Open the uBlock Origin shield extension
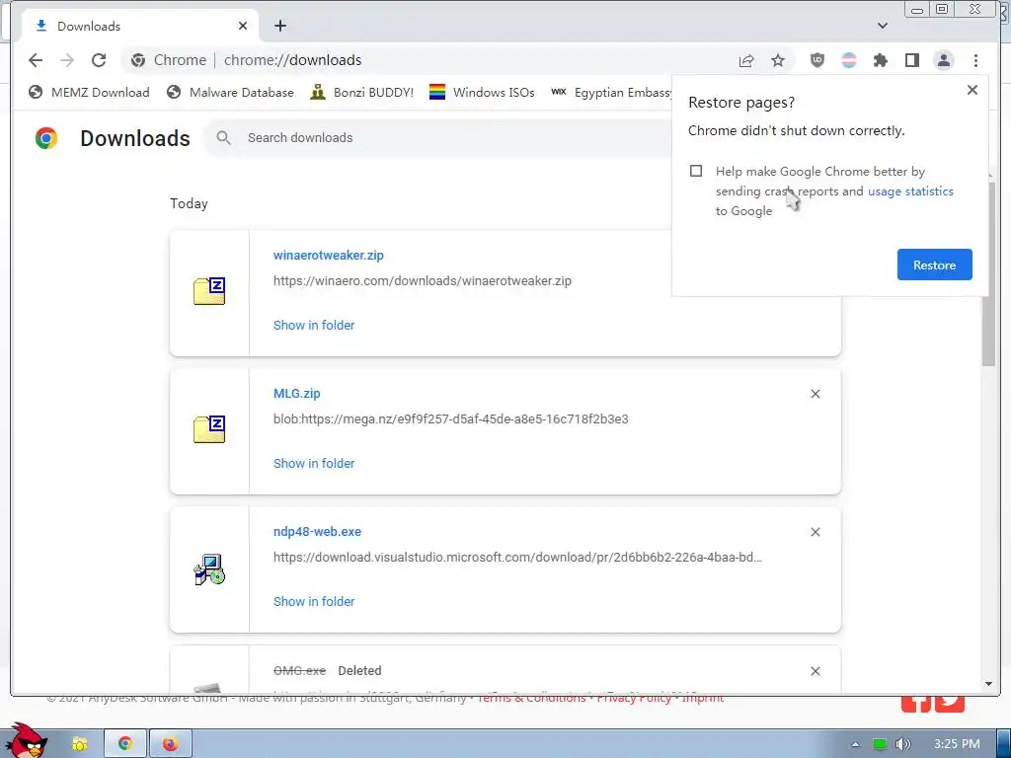This screenshot has height=758, width=1011. [x=817, y=60]
